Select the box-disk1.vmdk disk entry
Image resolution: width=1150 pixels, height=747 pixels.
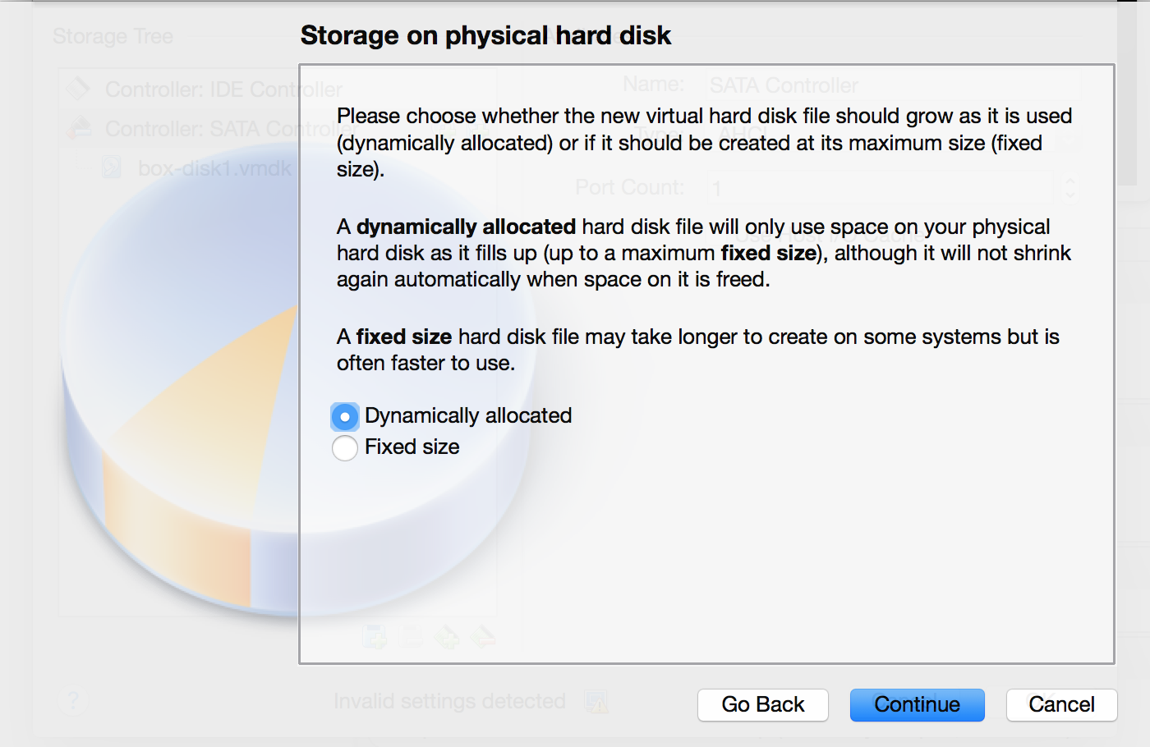(214, 168)
